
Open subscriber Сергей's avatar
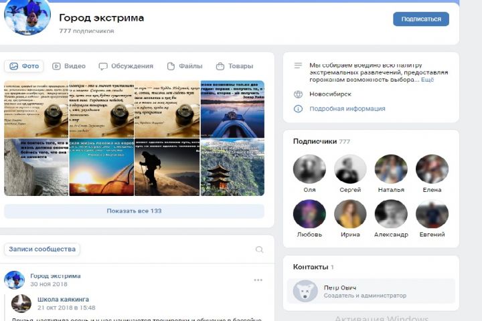click(x=350, y=169)
